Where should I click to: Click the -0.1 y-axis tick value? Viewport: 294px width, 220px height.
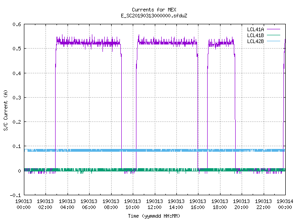(x=15, y=195)
